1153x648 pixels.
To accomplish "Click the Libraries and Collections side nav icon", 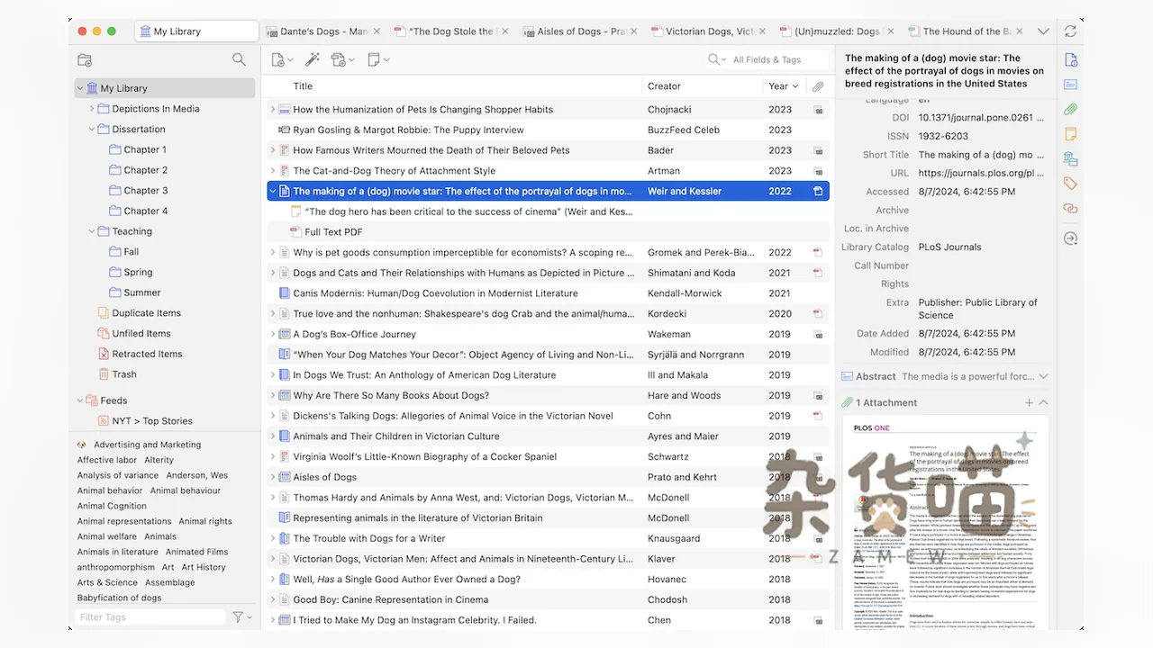I will [x=1070, y=159].
